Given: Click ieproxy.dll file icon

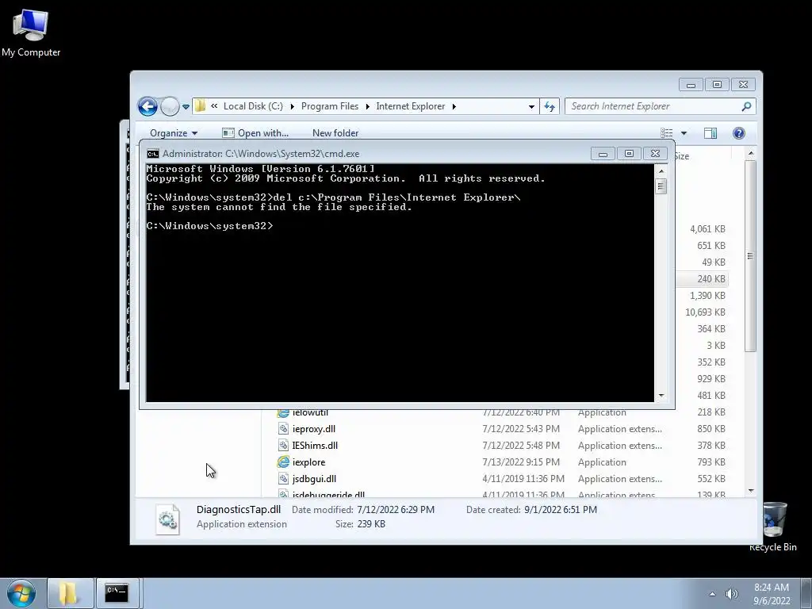Looking at the screenshot, I should (283, 429).
